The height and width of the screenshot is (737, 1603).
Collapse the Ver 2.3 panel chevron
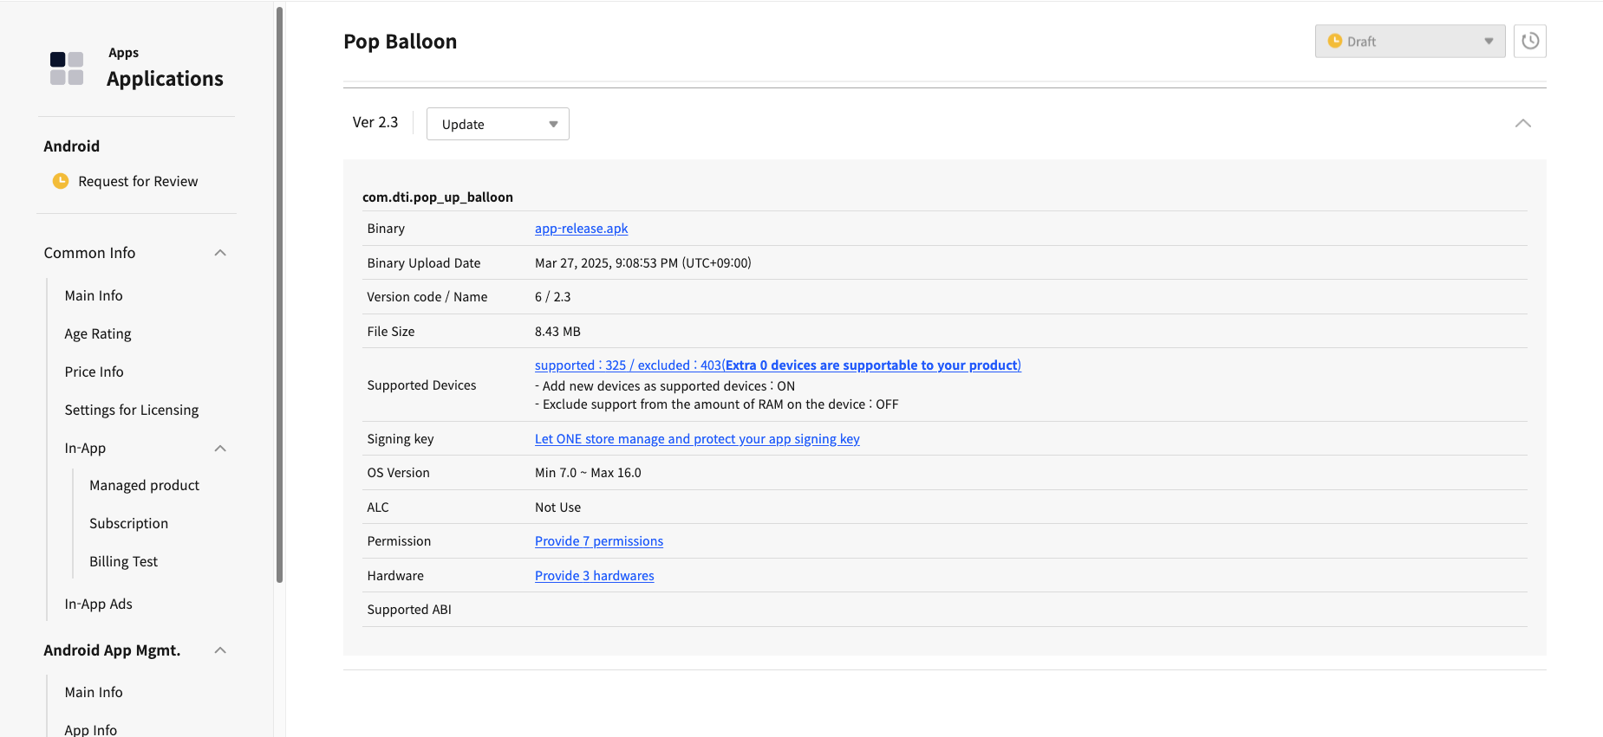pos(1522,124)
